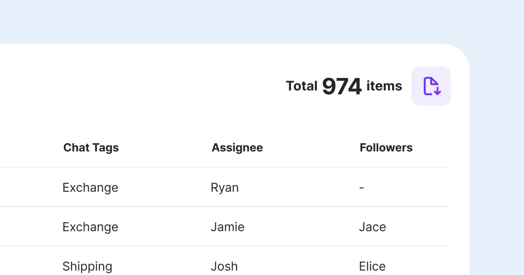Click the Shipping chat tag

pos(87,266)
